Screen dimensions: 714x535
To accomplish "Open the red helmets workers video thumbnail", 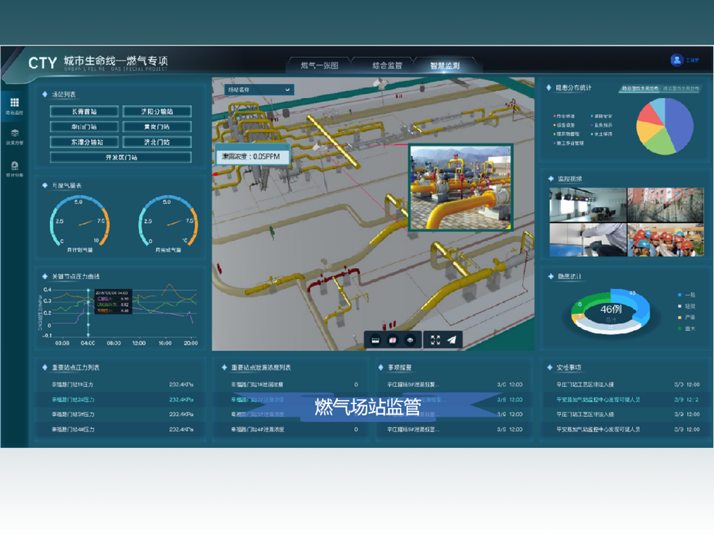I will 666,240.
